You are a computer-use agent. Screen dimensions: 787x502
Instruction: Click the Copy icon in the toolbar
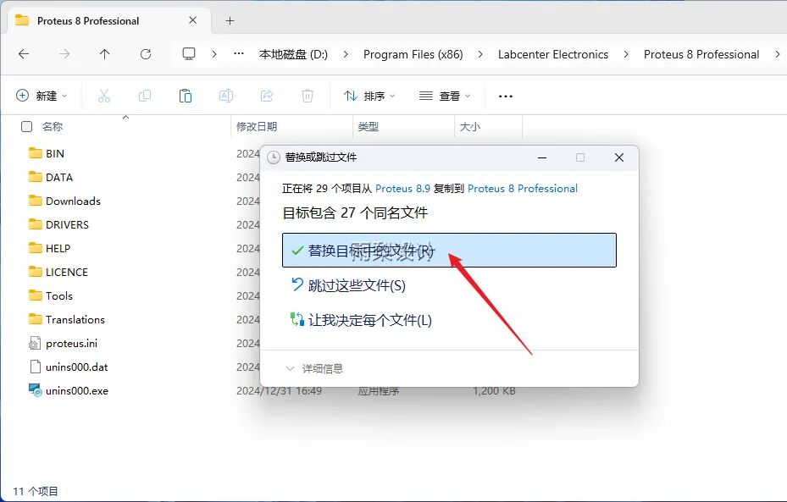tap(145, 95)
